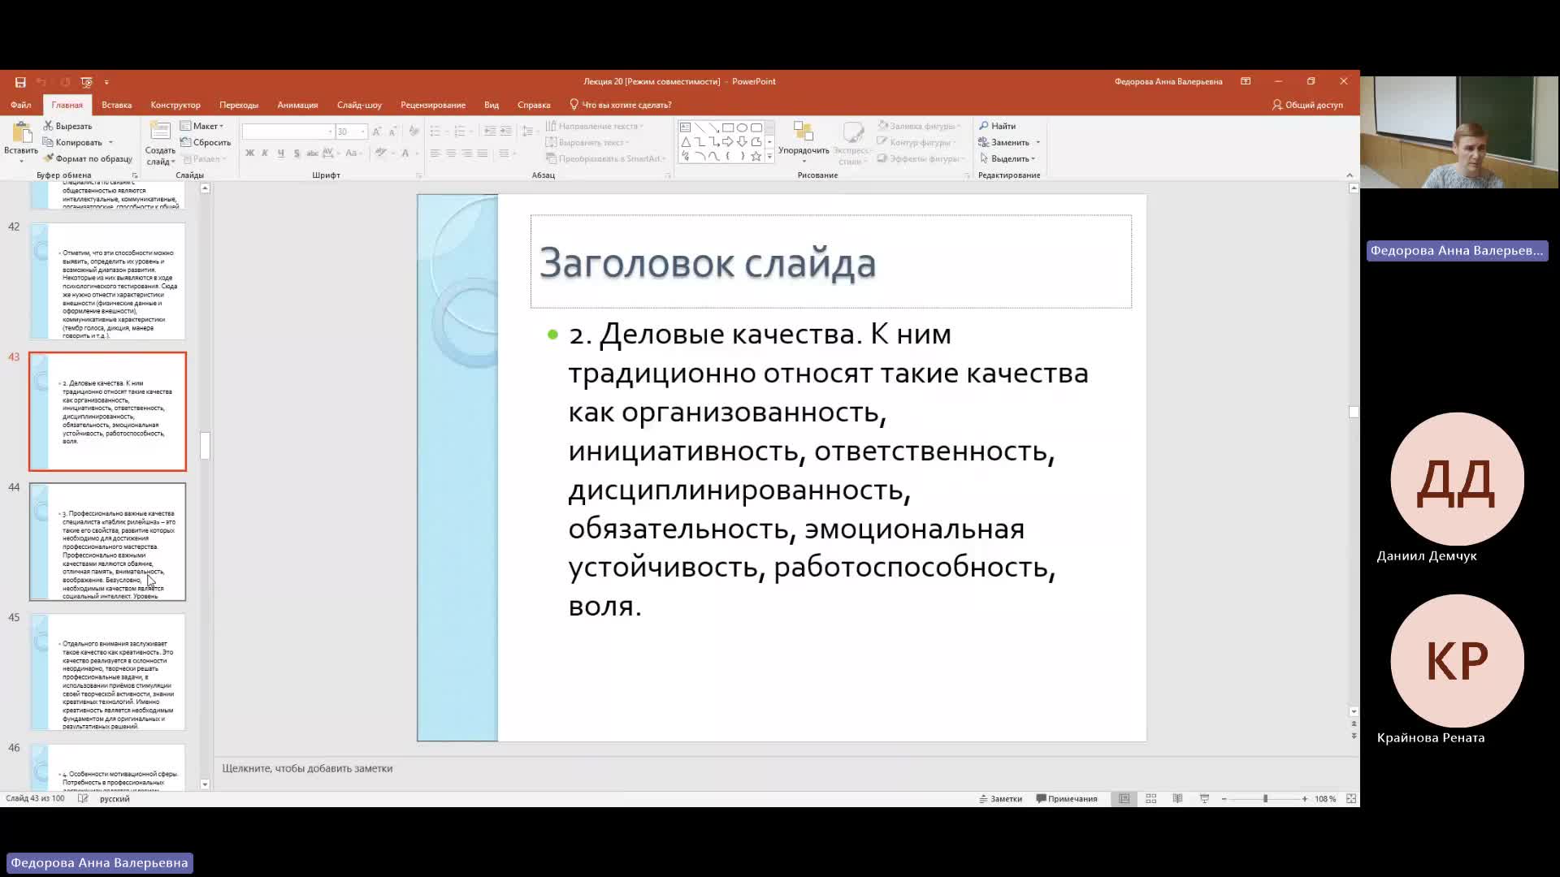Switch to the Вставка tab
This screenshot has height=877, width=1560.
point(117,105)
